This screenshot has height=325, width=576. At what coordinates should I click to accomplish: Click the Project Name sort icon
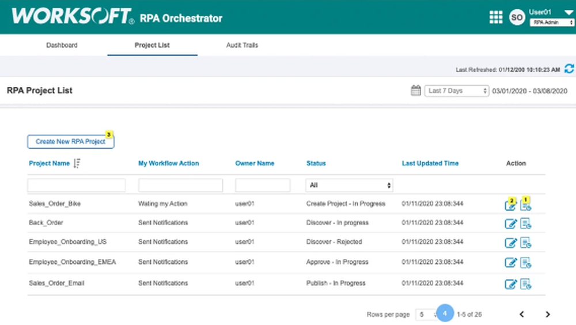pyautogui.click(x=77, y=163)
